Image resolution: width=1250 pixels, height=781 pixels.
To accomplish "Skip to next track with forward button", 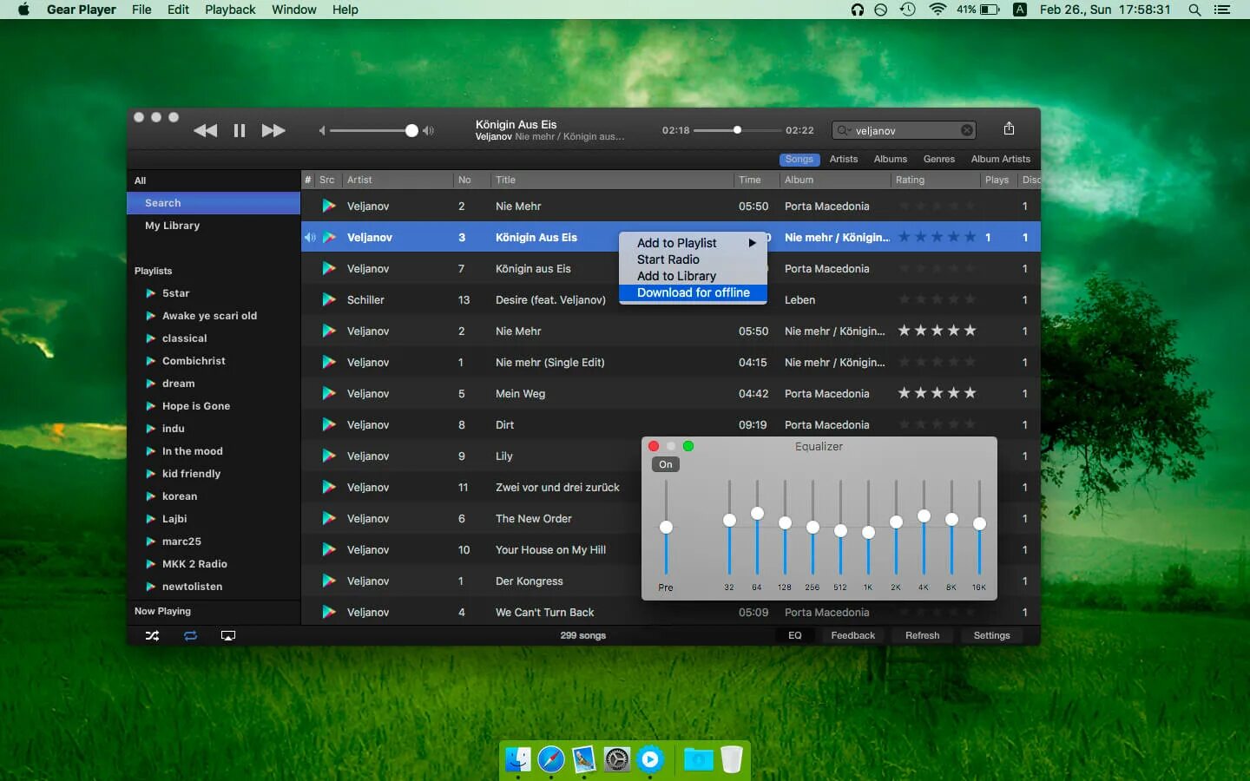I will coord(273,130).
